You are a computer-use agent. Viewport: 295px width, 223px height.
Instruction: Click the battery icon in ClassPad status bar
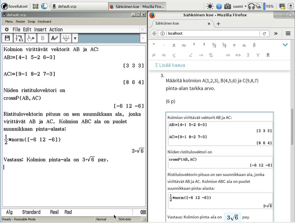[x=143, y=212]
